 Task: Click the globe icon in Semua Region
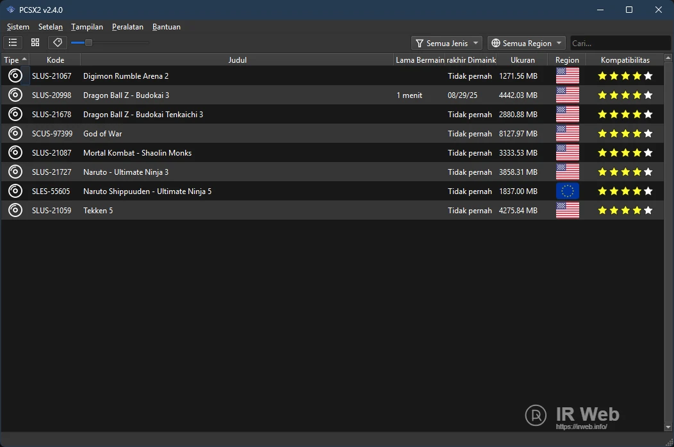[x=495, y=43]
